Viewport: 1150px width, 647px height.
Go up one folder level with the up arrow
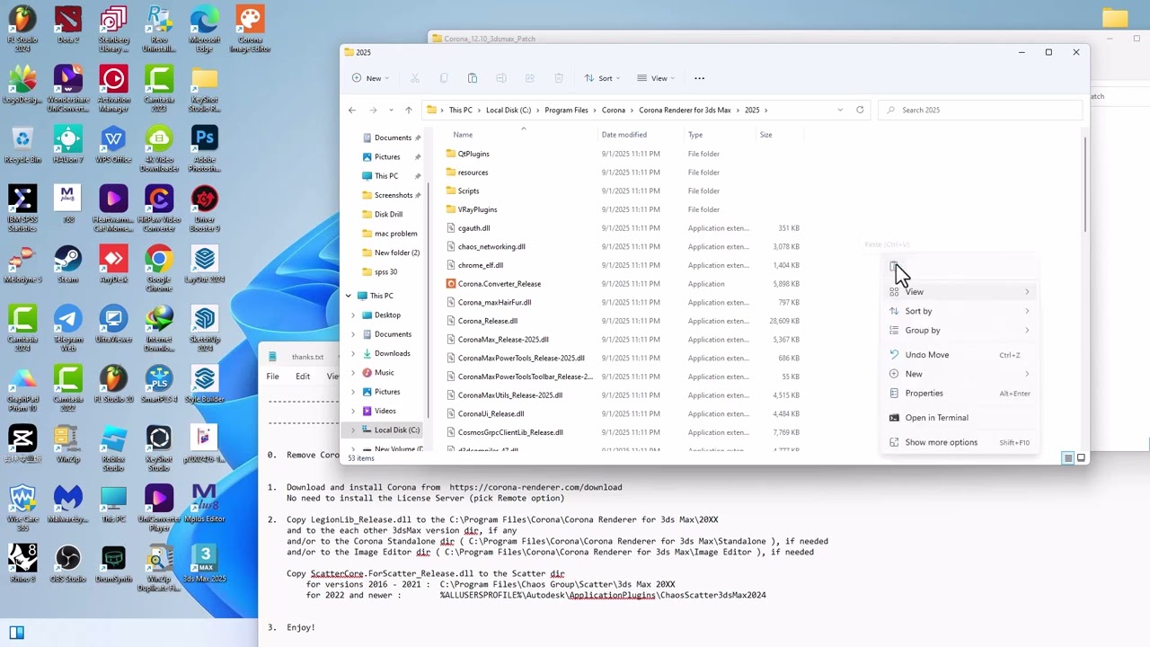[x=409, y=110]
